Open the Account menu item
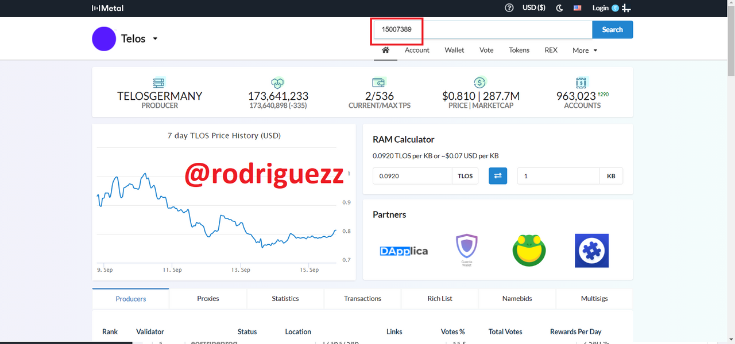This screenshot has width=735, height=344. [x=417, y=50]
